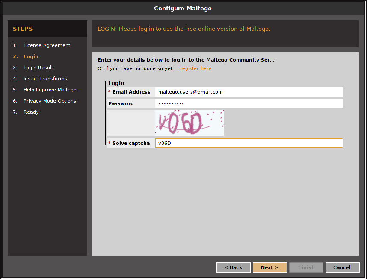Cancel the Maltego configuration wizard

pyautogui.click(x=342, y=267)
